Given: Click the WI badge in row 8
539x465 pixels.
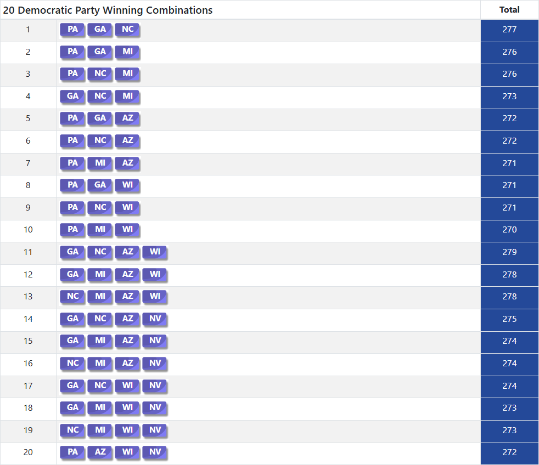Looking at the screenshot, I should (x=127, y=185).
